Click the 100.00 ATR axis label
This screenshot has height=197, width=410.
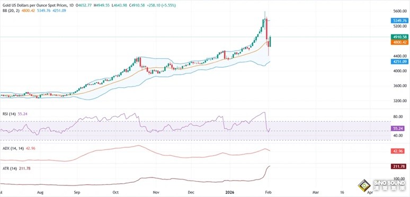(399, 178)
